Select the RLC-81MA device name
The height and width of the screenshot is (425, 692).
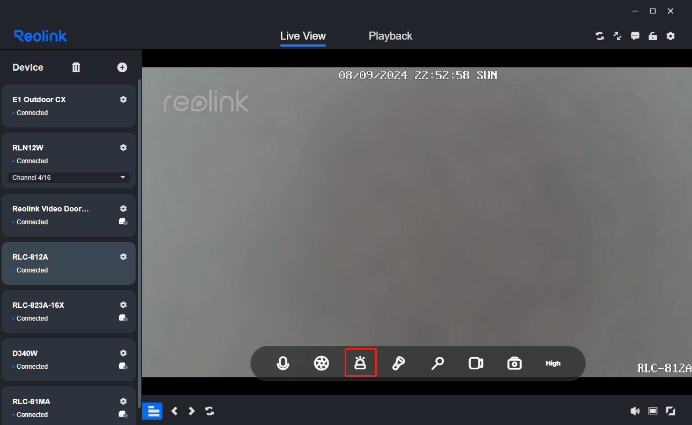[x=31, y=401]
